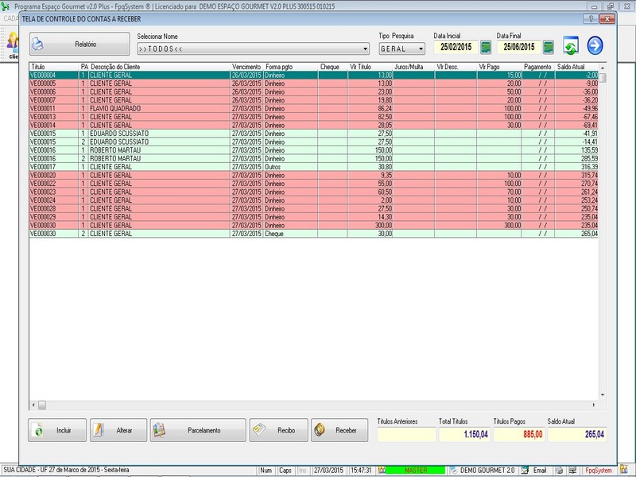Image resolution: width=636 pixels, height=477 pixels.
Task: Click the Outros payment form cell
Action: [290, 167]
